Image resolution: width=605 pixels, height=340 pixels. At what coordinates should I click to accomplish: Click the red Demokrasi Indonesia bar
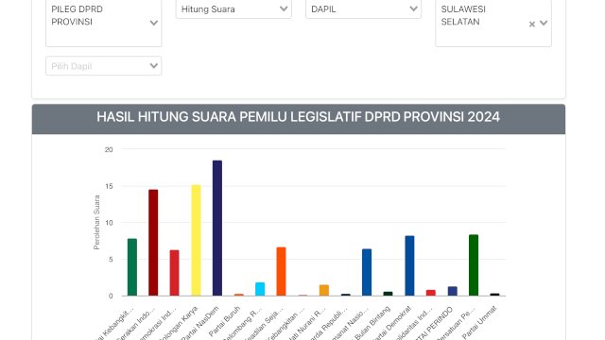point(174,273)
